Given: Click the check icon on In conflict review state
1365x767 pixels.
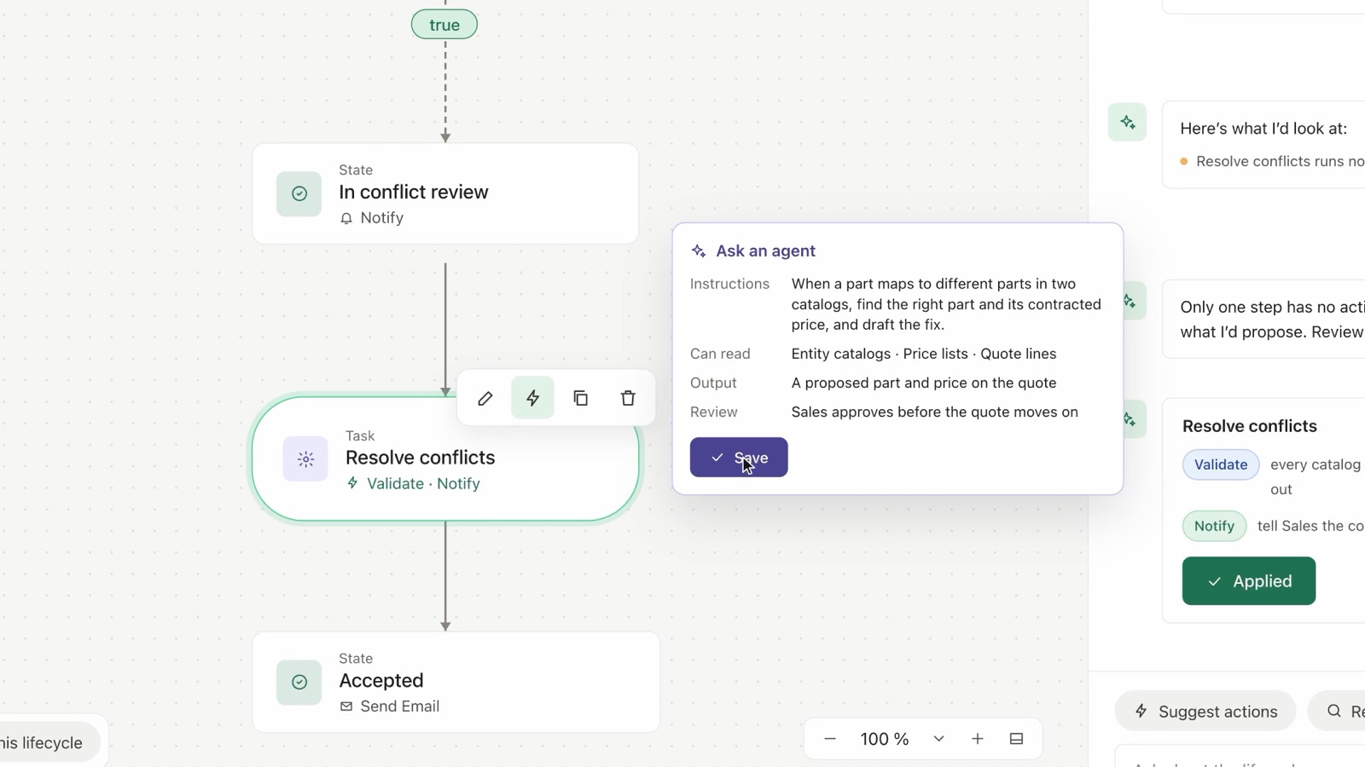Looking at the screenshot, I should [299, 193].
